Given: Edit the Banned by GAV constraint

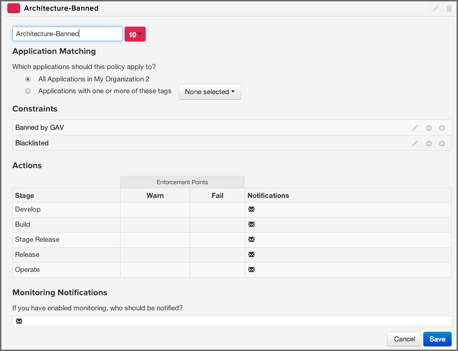Looking at the screenshot, I should click(x=415, y=128).
